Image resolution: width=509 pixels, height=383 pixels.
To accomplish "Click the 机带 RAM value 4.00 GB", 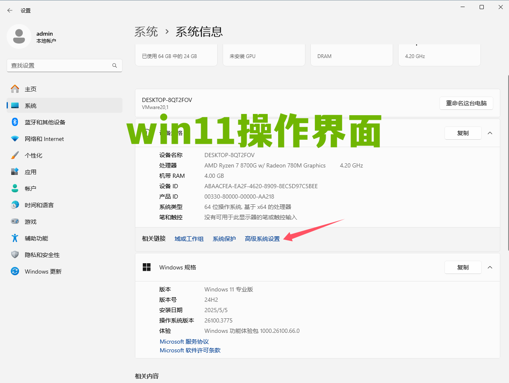I will [214, 176].
